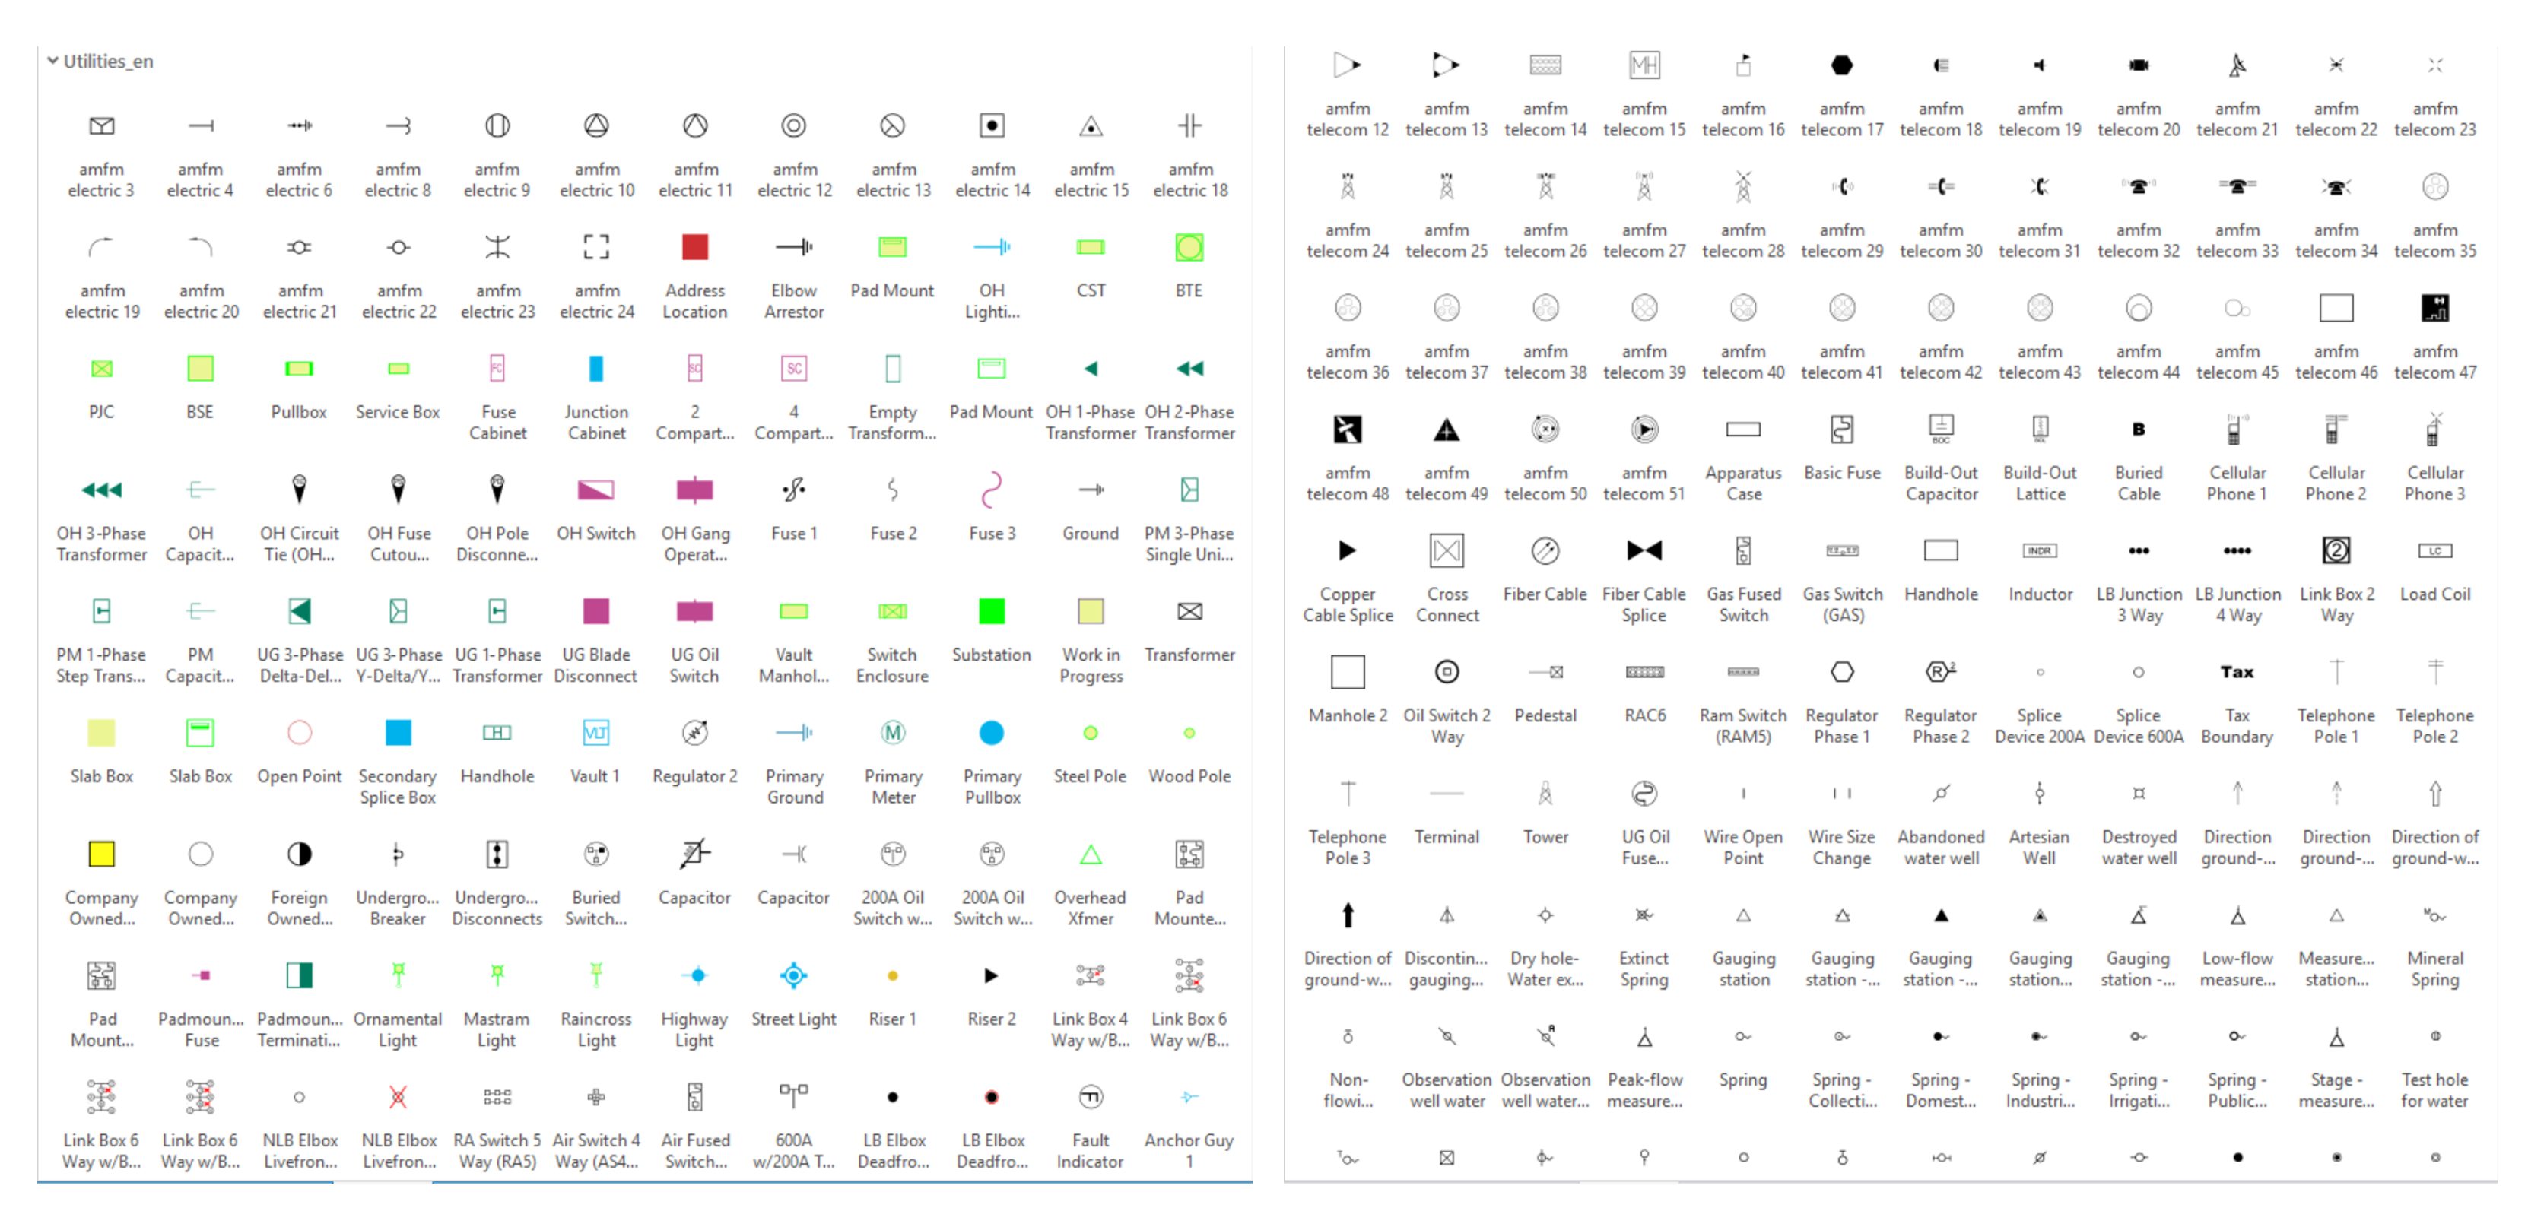Pick the Copper Cable Splice symbol
The height and width of the screenshot is (1230, 2528).
(1348, 551)
